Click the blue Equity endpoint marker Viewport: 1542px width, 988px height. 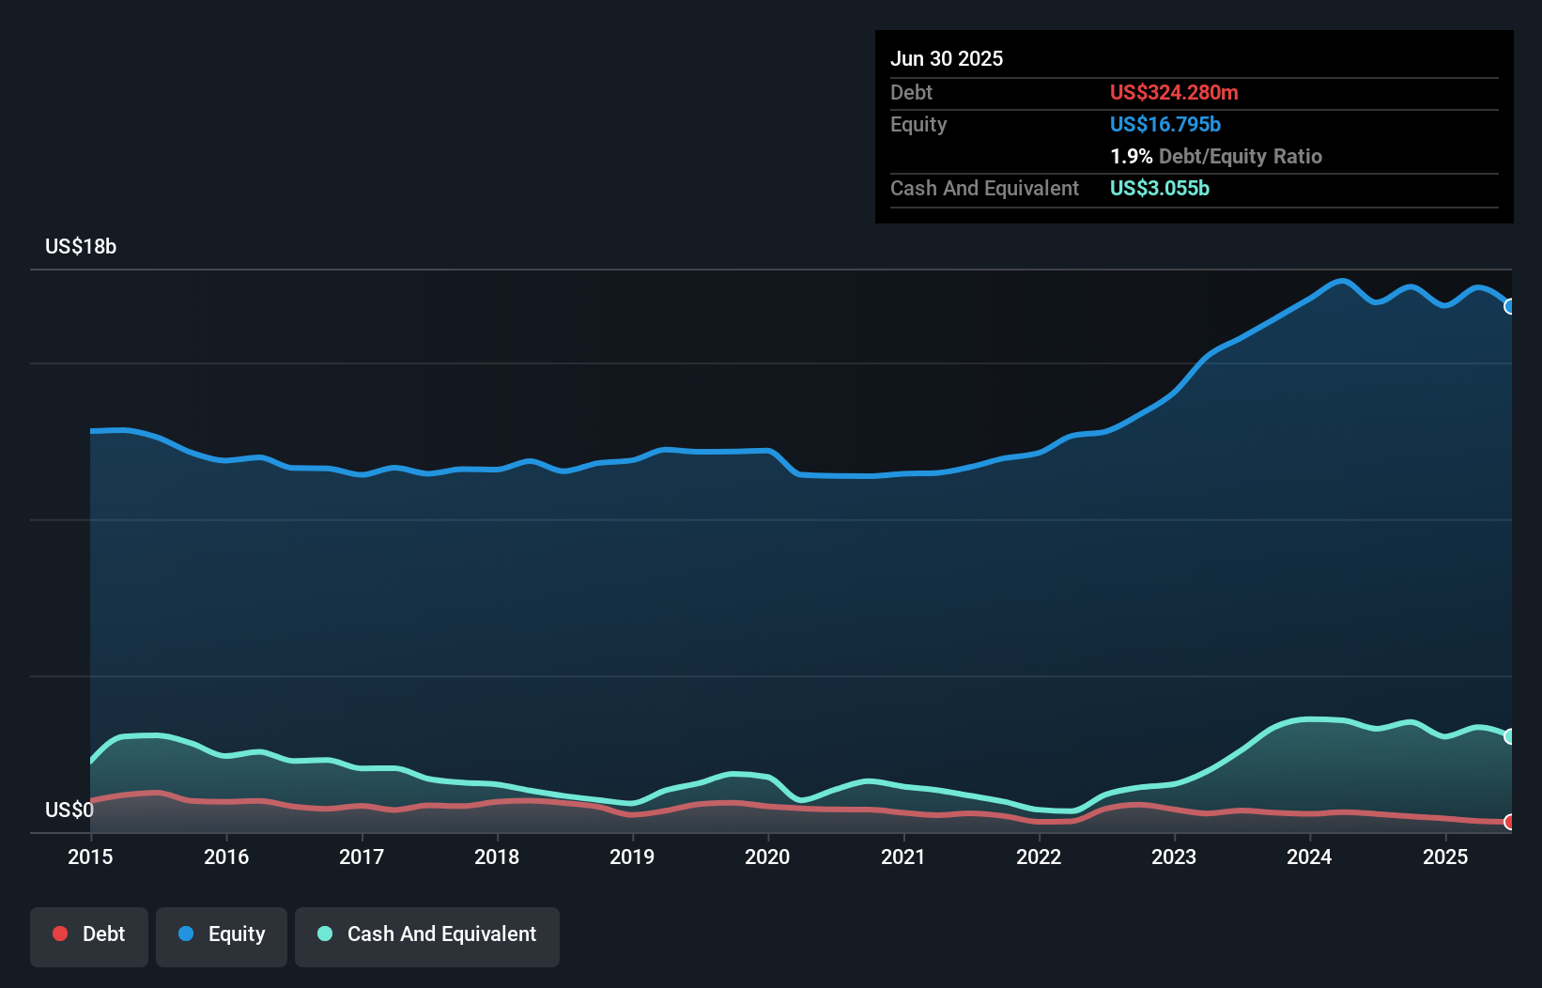[1509, 306]
